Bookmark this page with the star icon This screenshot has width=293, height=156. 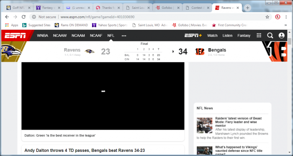(267, 17)
